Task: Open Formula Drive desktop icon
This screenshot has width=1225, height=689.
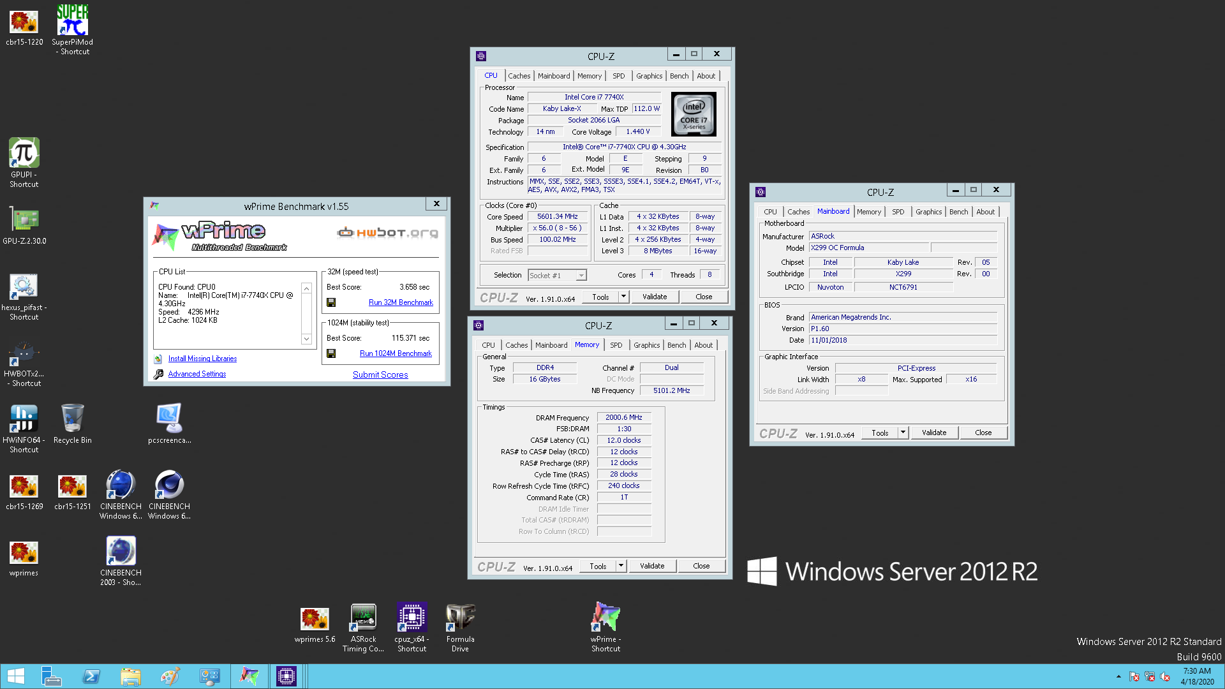Action: 460,628
